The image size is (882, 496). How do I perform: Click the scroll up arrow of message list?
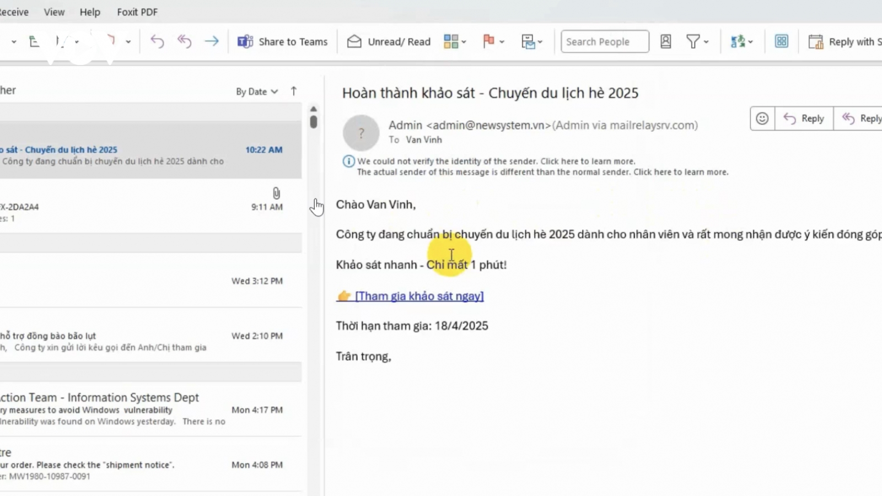314,109
